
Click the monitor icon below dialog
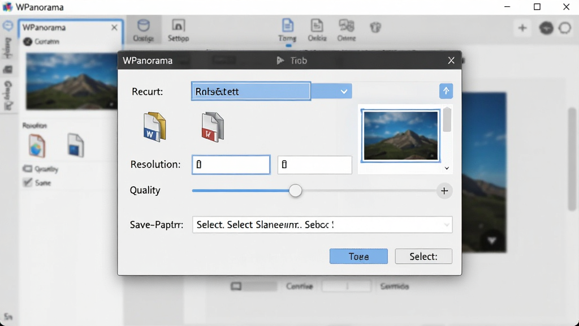tap(236, 286)
